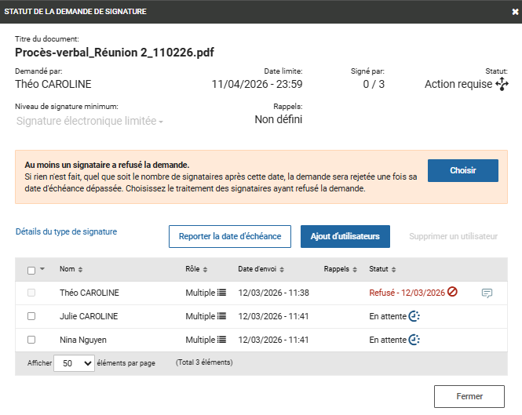Click the pending clock icon for Nina Nguyen

click(x=414, y=340)
